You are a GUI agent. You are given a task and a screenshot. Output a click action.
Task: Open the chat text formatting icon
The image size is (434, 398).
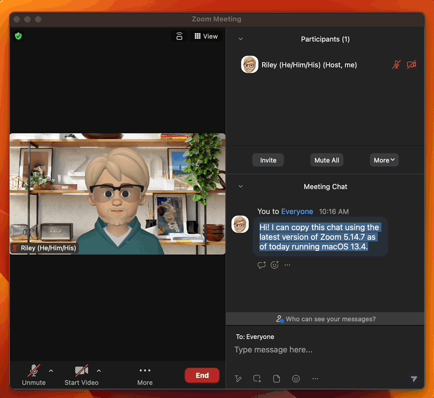pyautogui.click(x=238, y=378)
